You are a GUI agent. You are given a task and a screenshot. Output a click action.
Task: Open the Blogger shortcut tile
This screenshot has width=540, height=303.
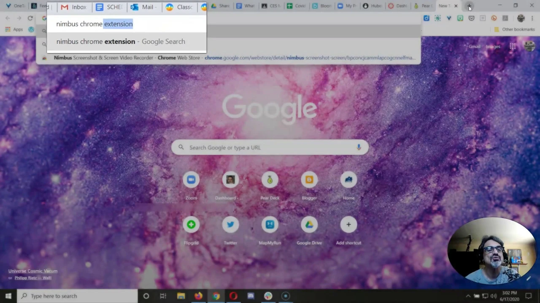[x=309, y=186]
